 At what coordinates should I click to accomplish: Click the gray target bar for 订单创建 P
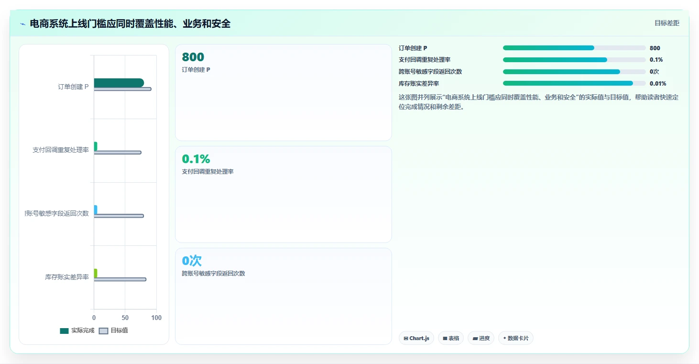point(122,89)
